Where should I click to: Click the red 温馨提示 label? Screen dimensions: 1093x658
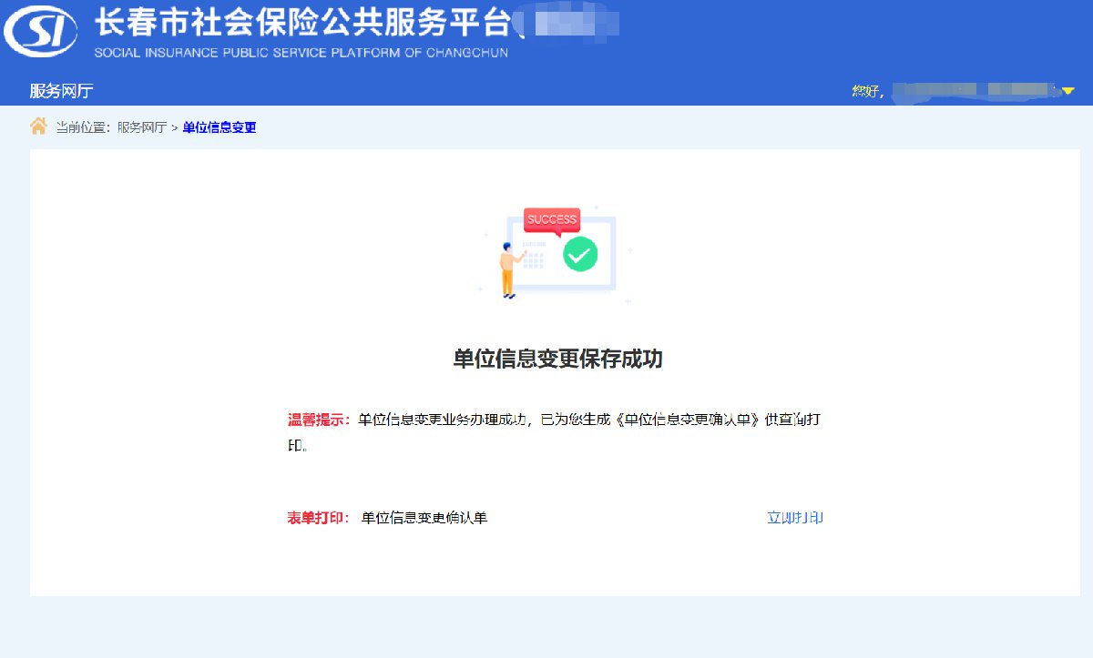click(x=319, y=420)
